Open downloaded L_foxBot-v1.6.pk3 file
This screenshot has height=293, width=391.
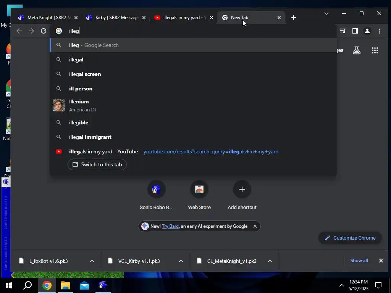point(48,261)
